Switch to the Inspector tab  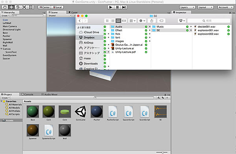[x=181, y=12]
